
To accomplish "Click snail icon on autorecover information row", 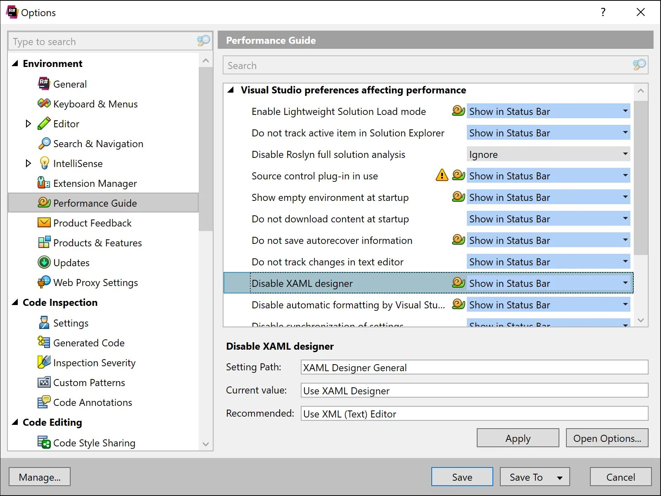I will click(x=459, y=240).
